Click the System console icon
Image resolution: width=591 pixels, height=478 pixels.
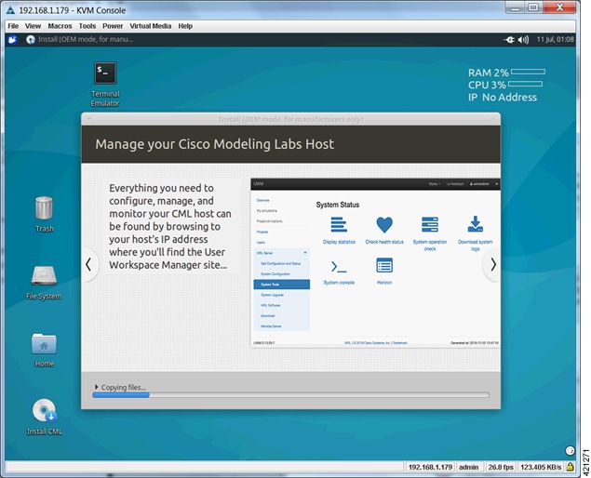coord(339,267)
